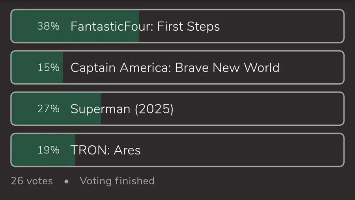The width and height of the screenshot is (355, 200).
Task: Click the green progress fill behind 19%
Action: point(24,150)
